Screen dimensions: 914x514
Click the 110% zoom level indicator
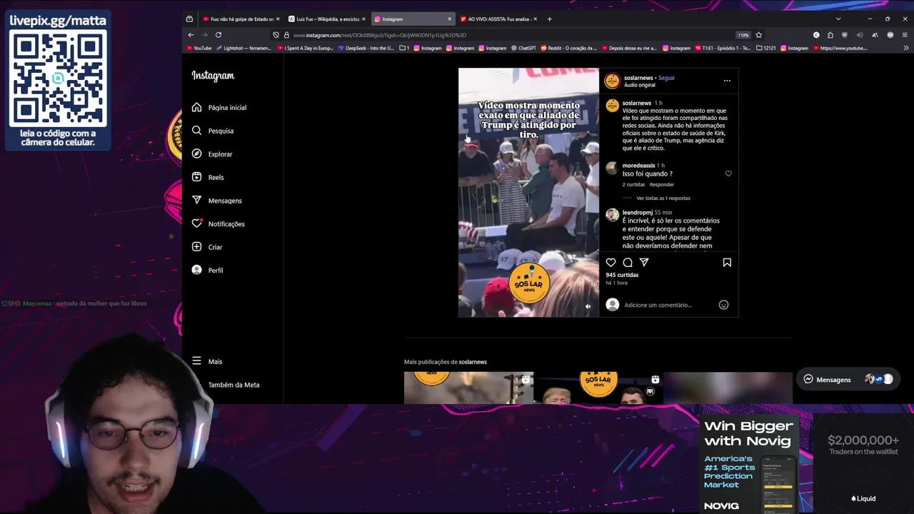(743, 35)
